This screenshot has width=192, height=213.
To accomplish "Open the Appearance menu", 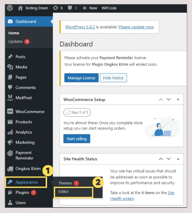I will [x=26, y=182].
